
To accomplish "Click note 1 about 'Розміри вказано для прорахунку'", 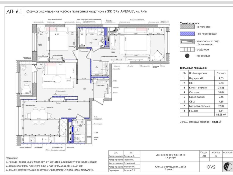I will pyautogui.click(x=51, y=162).
